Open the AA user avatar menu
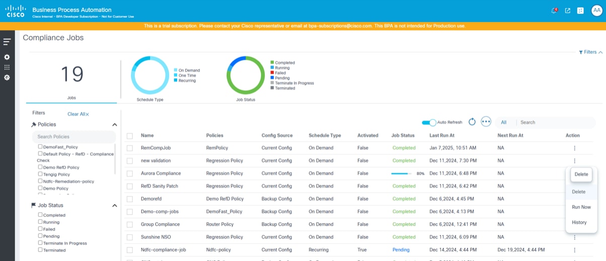 coord(596,11)
